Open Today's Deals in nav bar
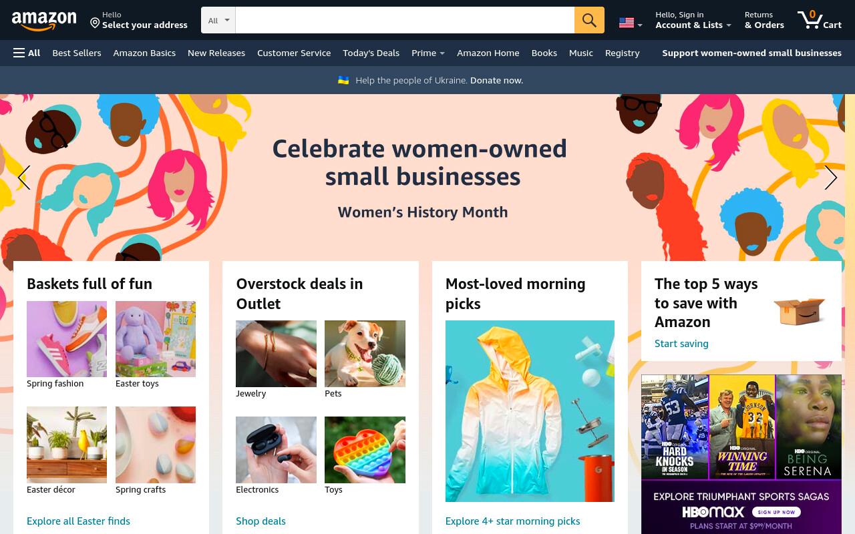 pos(371,53)
